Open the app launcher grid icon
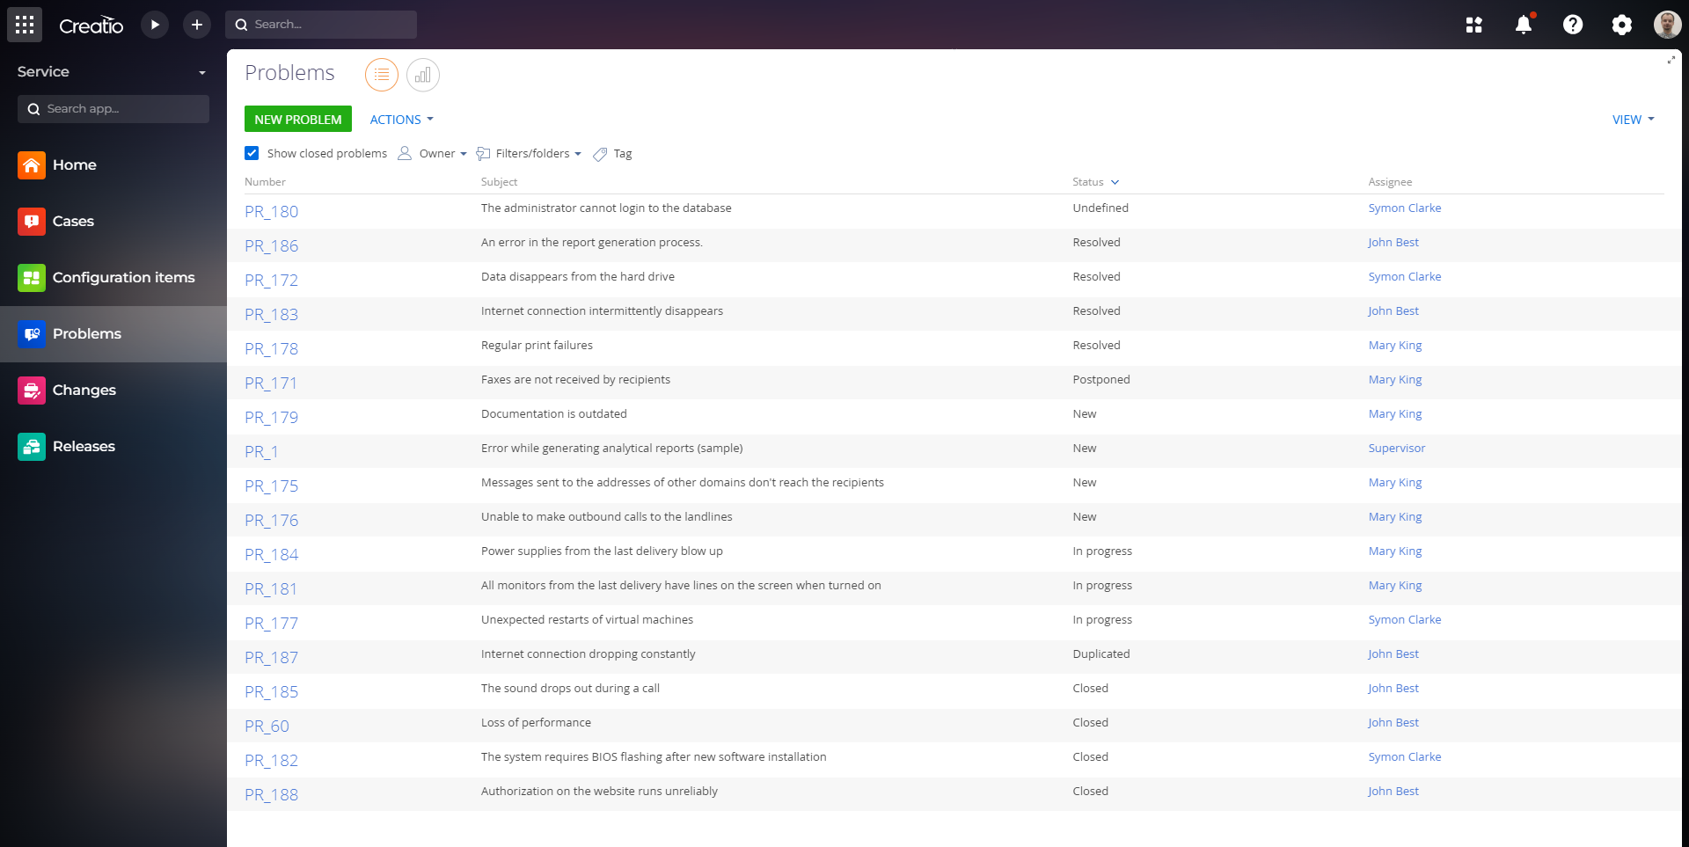Image resolution: width=1689 pixels, height=847 pixels. [x=25, y=25]
